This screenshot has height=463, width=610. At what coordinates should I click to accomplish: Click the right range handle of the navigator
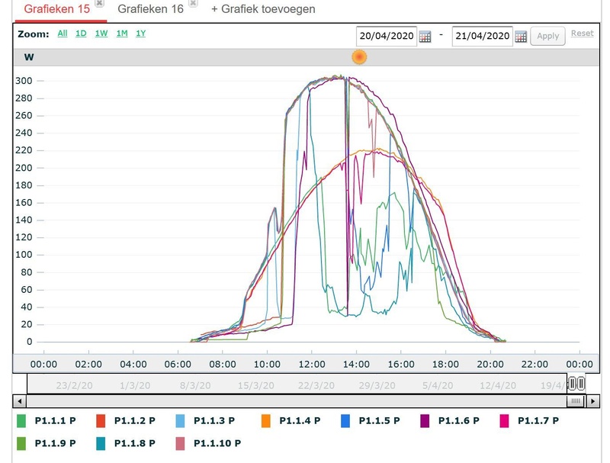581,384
